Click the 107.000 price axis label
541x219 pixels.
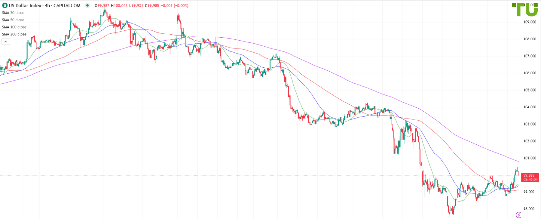click(530, 56)
